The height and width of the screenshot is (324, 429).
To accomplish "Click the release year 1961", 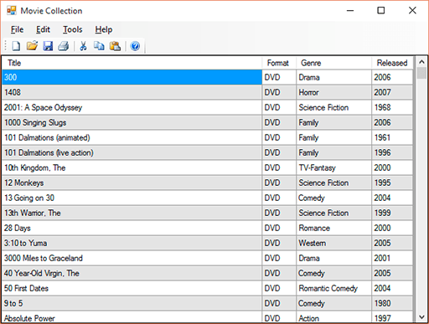I will pyautogui.click(x=392, y=137).
